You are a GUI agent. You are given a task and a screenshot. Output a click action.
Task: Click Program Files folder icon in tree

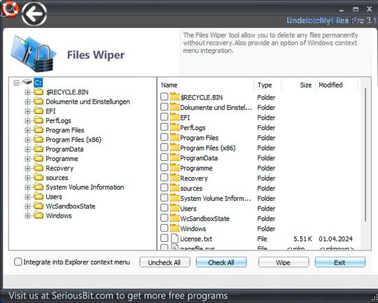38,130
